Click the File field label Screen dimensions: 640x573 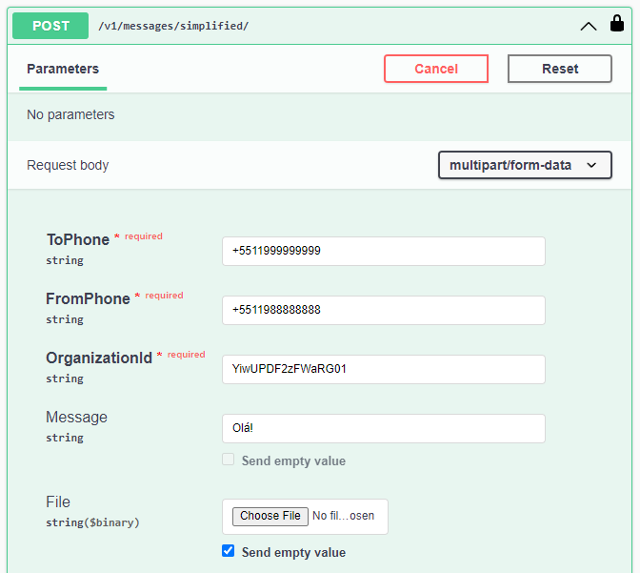coord(58,501)
